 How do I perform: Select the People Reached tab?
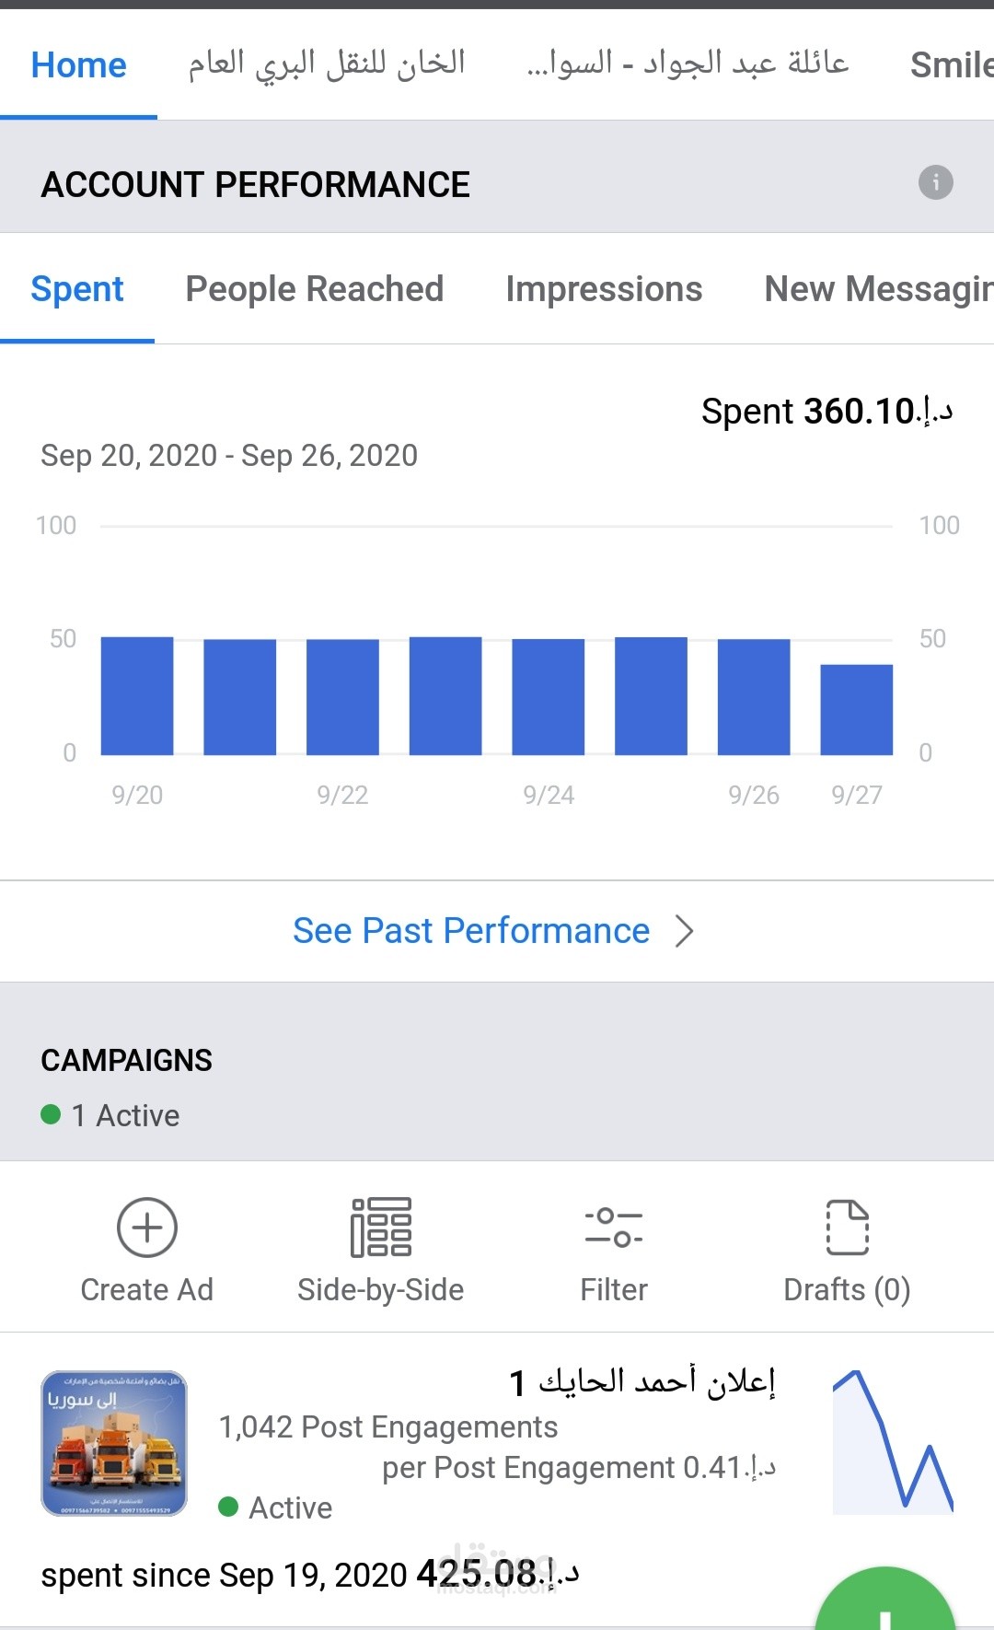pos(315,289)
